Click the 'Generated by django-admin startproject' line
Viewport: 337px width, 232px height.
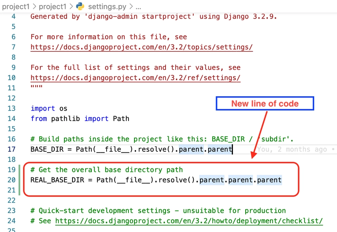click(x=154, y=16)
